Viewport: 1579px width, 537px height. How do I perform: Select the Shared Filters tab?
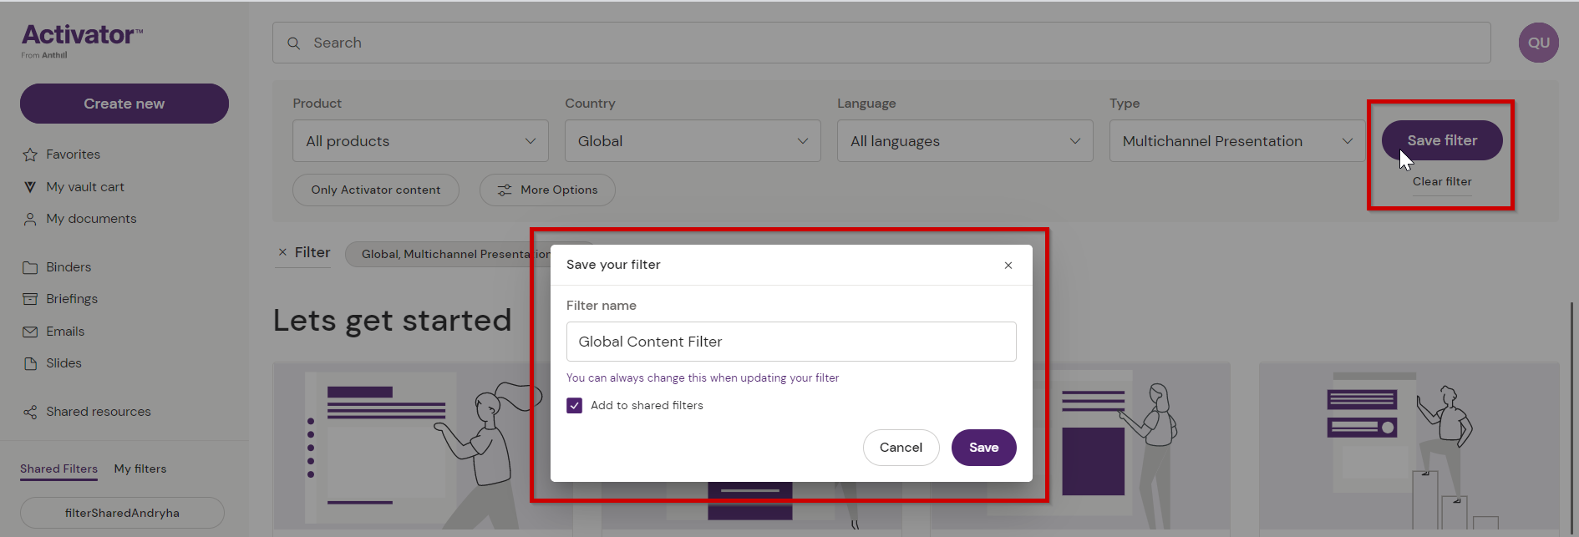(58, 469)
